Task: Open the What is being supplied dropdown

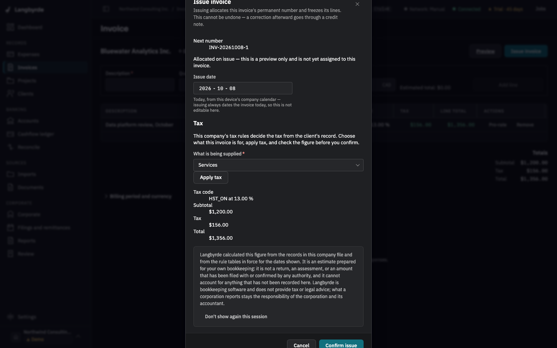Action: (278, 165)
